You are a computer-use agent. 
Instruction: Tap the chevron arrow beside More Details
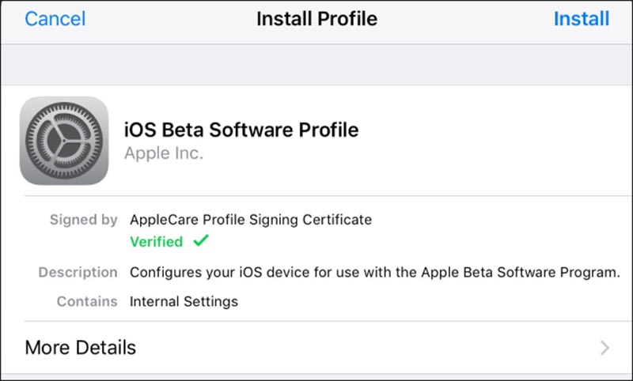click(x=605, y=348)
